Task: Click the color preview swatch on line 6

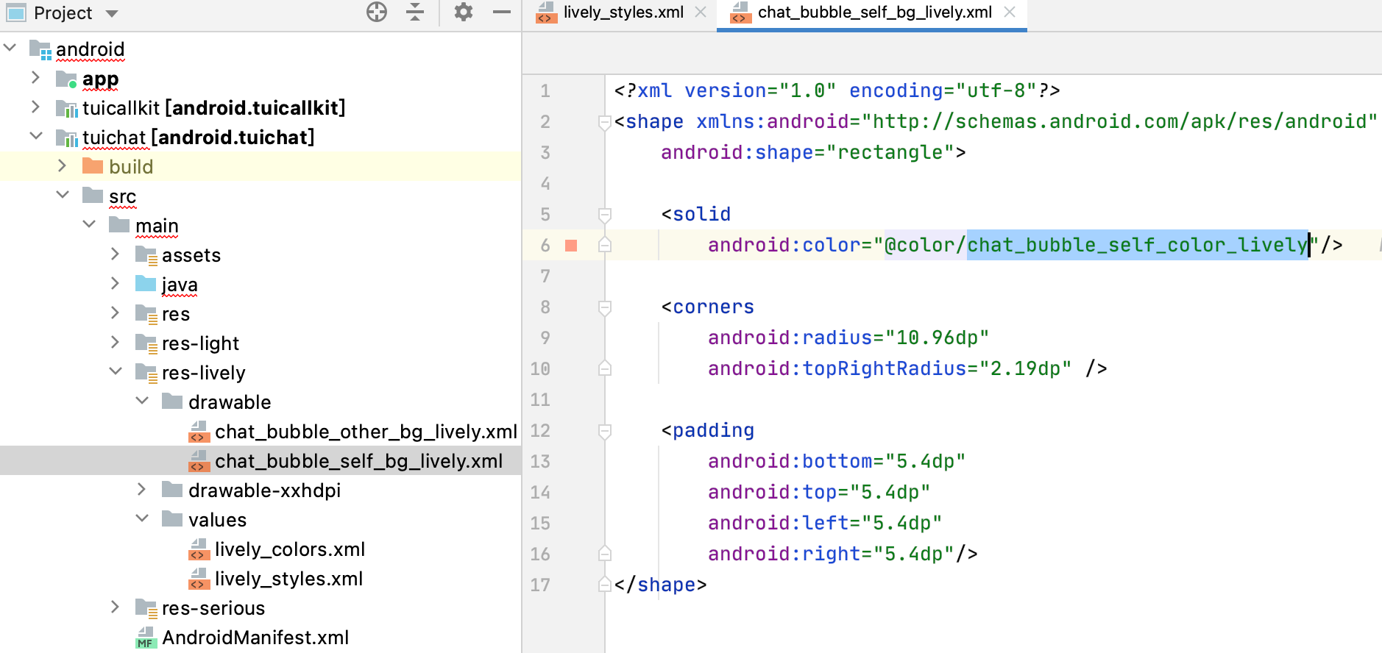Action: (x=571, y=246)
